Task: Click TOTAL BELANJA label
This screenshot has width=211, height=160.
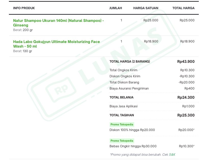Action: coord(121,97)
